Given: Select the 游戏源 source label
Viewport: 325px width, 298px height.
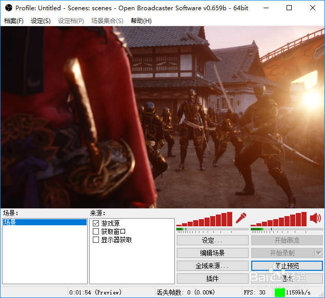Looking at the screenshot, I should [110, 223].
